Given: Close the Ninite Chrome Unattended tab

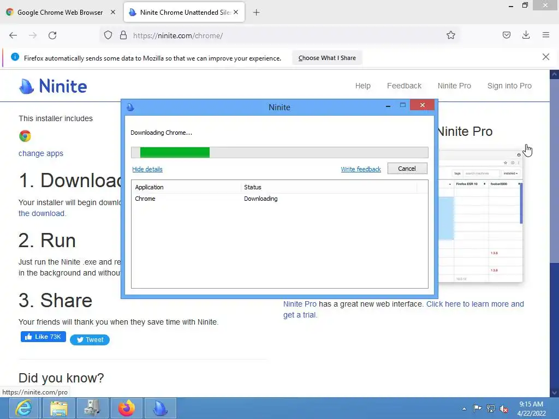Looking at the screenshot, I should click(x=236, y=12).
